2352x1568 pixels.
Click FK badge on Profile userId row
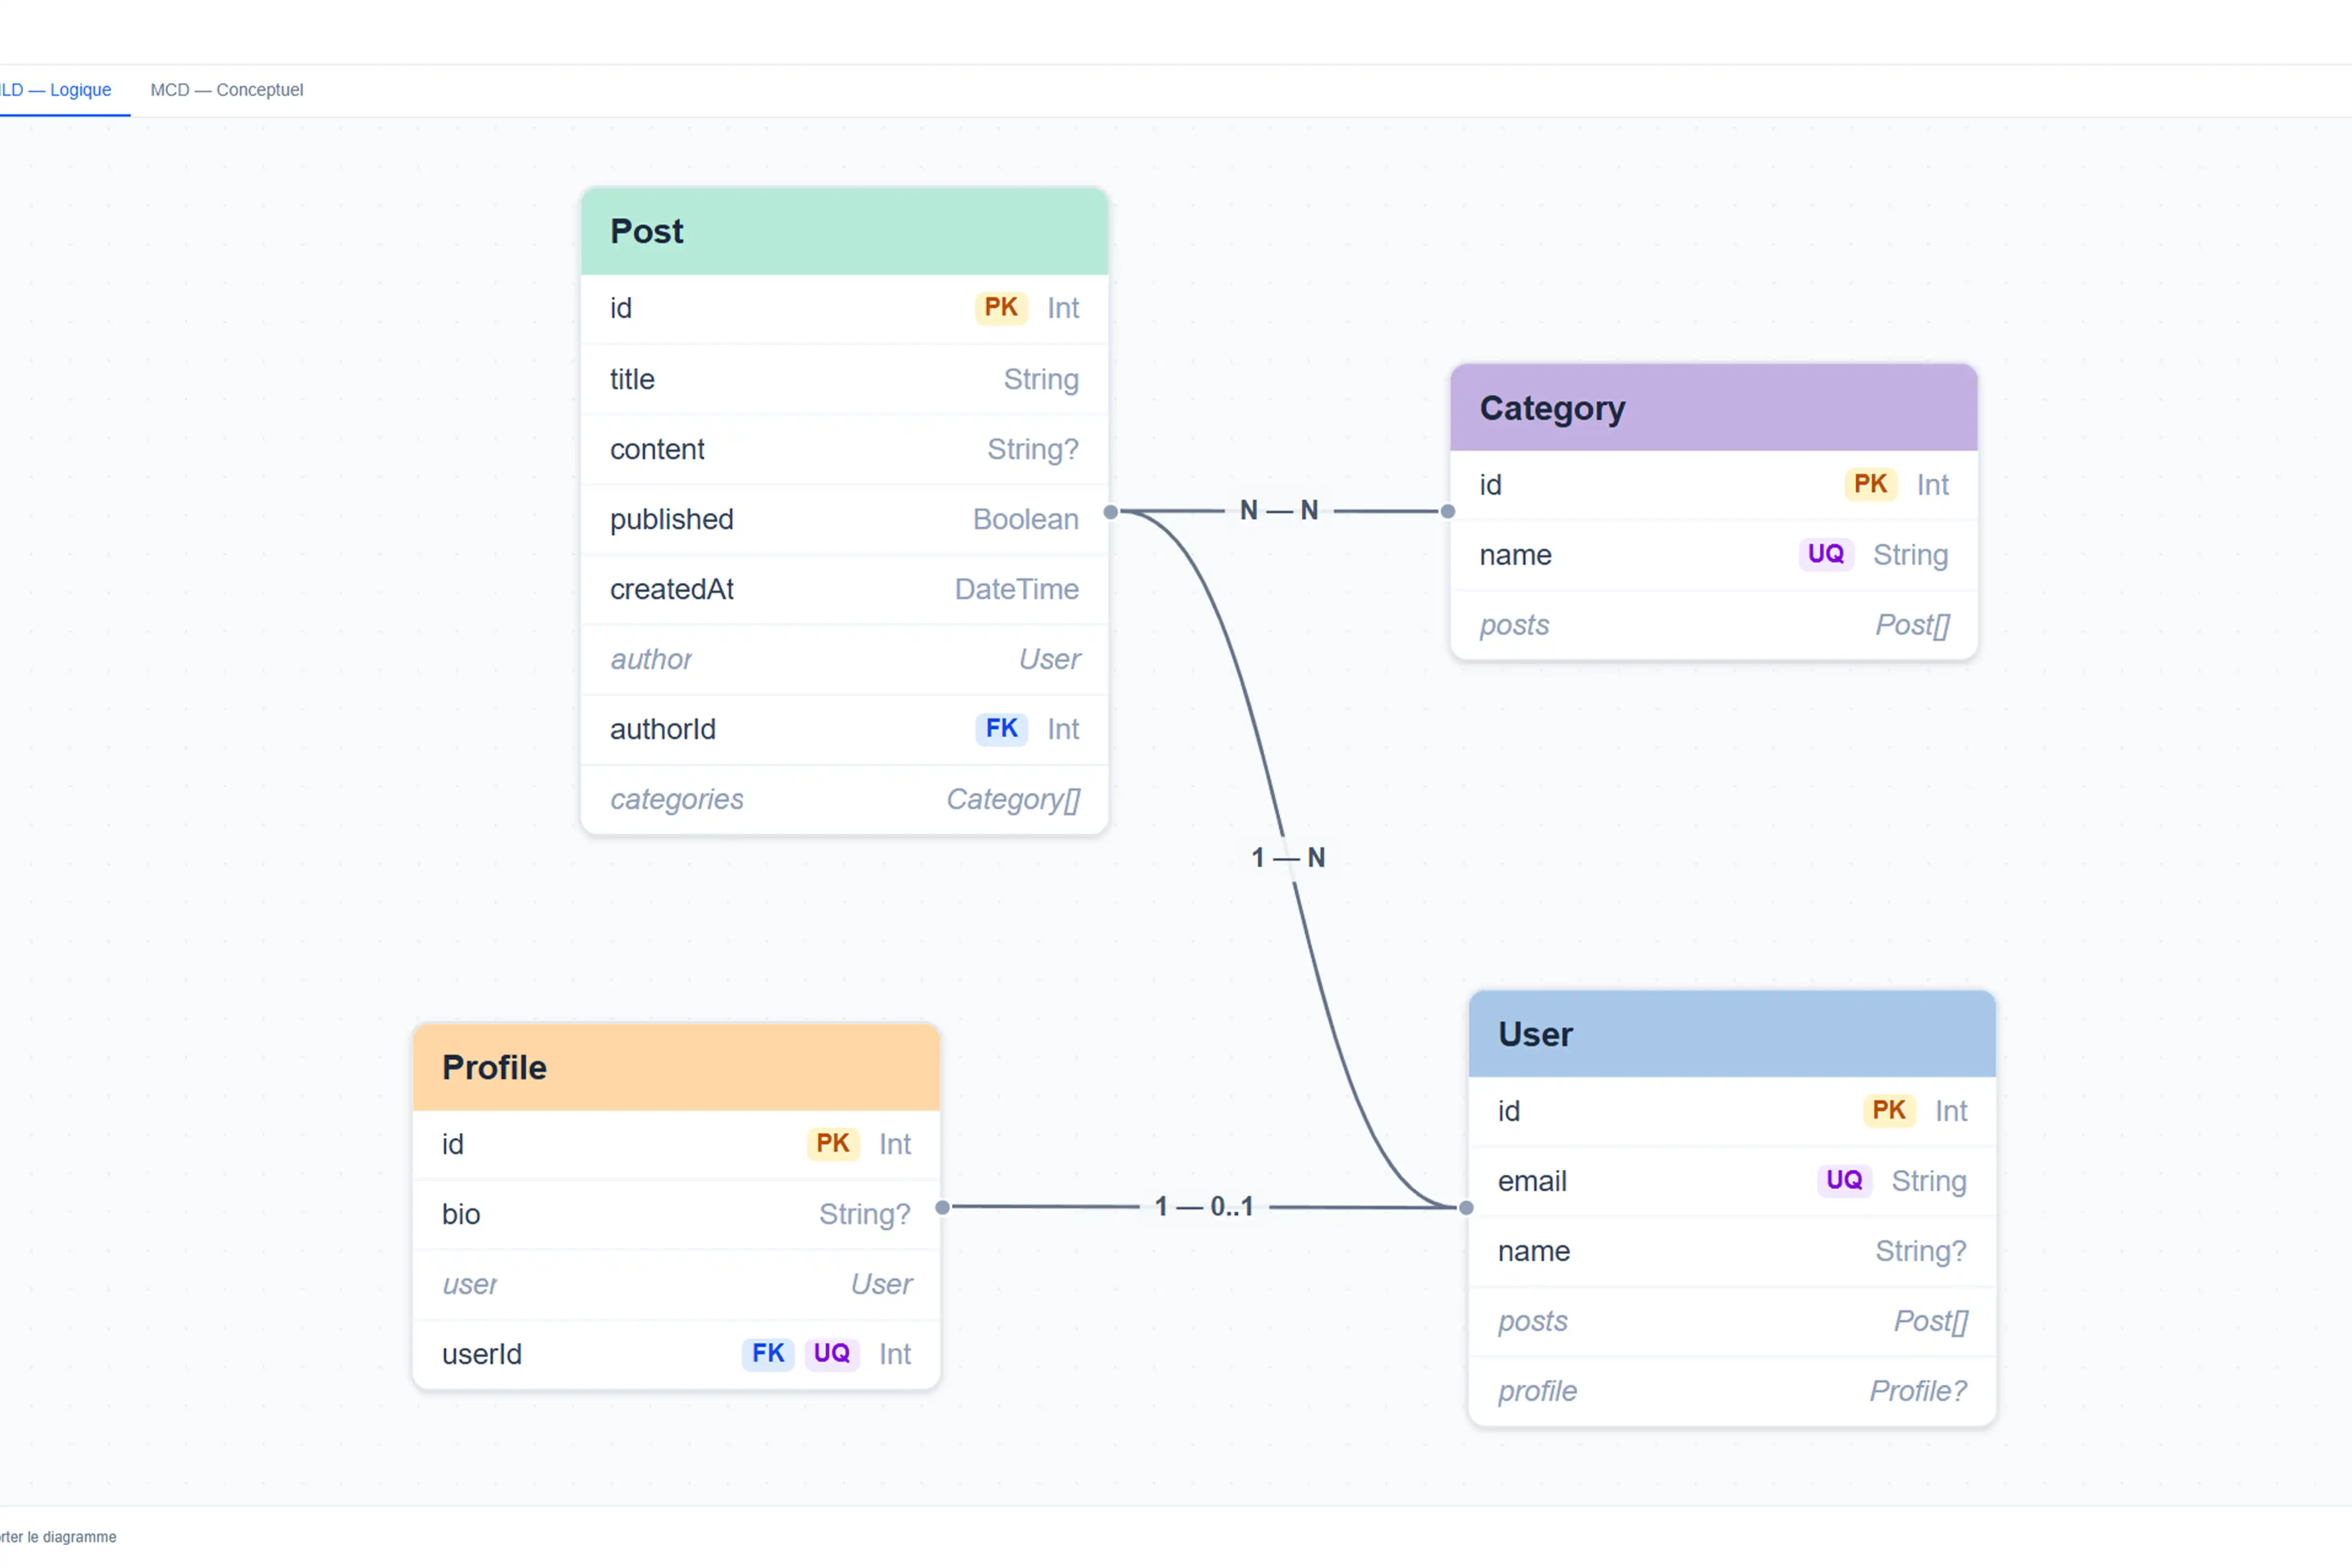pos(768,1354)
